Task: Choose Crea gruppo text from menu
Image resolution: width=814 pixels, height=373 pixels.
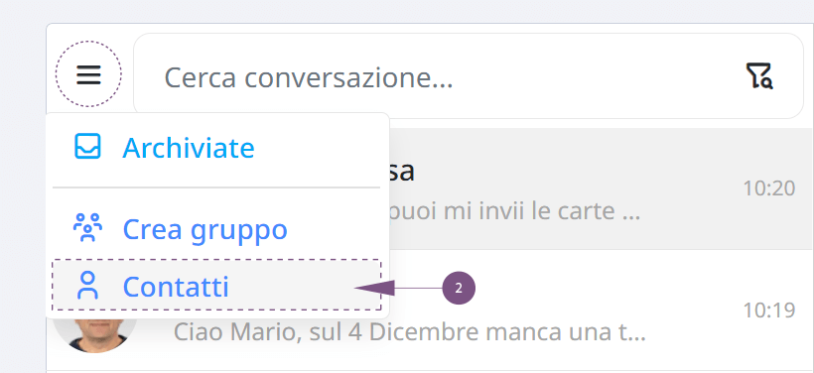Action: 205,229
